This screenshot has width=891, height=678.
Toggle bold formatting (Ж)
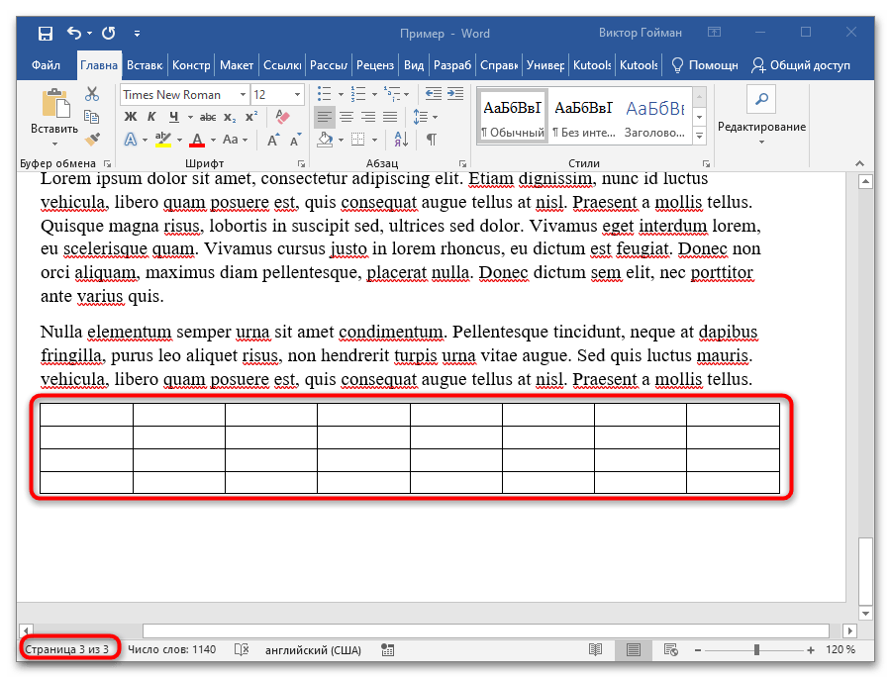click(130, 117)
